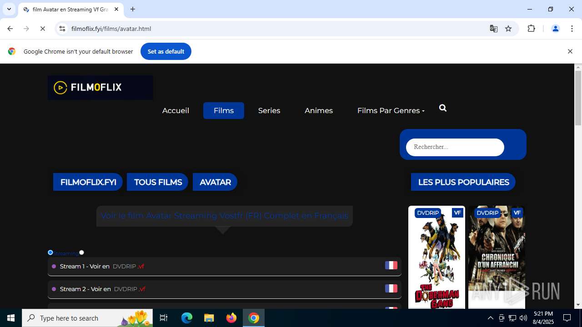Click the taskbar clock showing 5:21 PM
The height and width of the screenshot is (327, 582).
click(x=543, y=318)
